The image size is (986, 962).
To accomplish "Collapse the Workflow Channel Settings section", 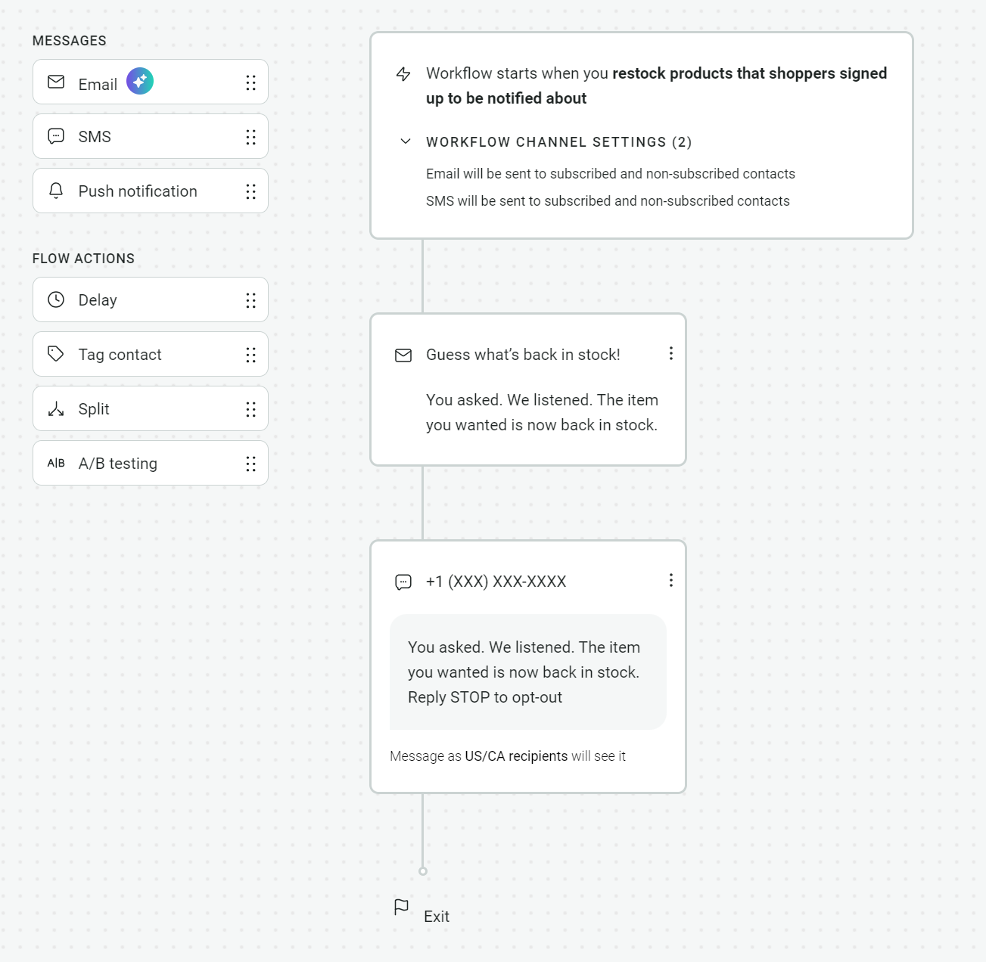I will 406,141.
